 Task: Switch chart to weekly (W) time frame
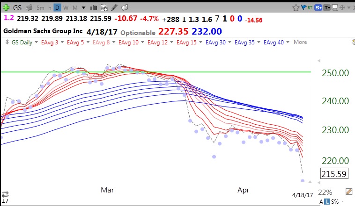66,8
